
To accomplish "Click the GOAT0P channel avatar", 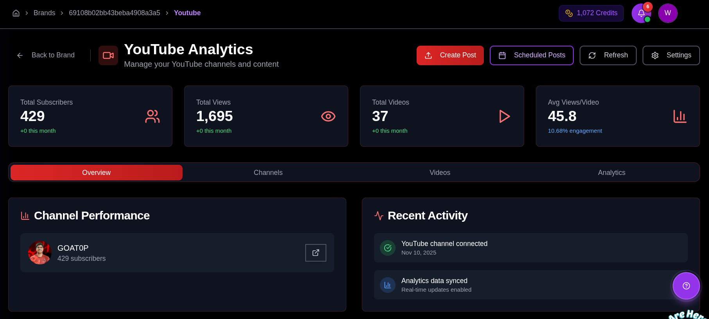I will pos(40,253).
